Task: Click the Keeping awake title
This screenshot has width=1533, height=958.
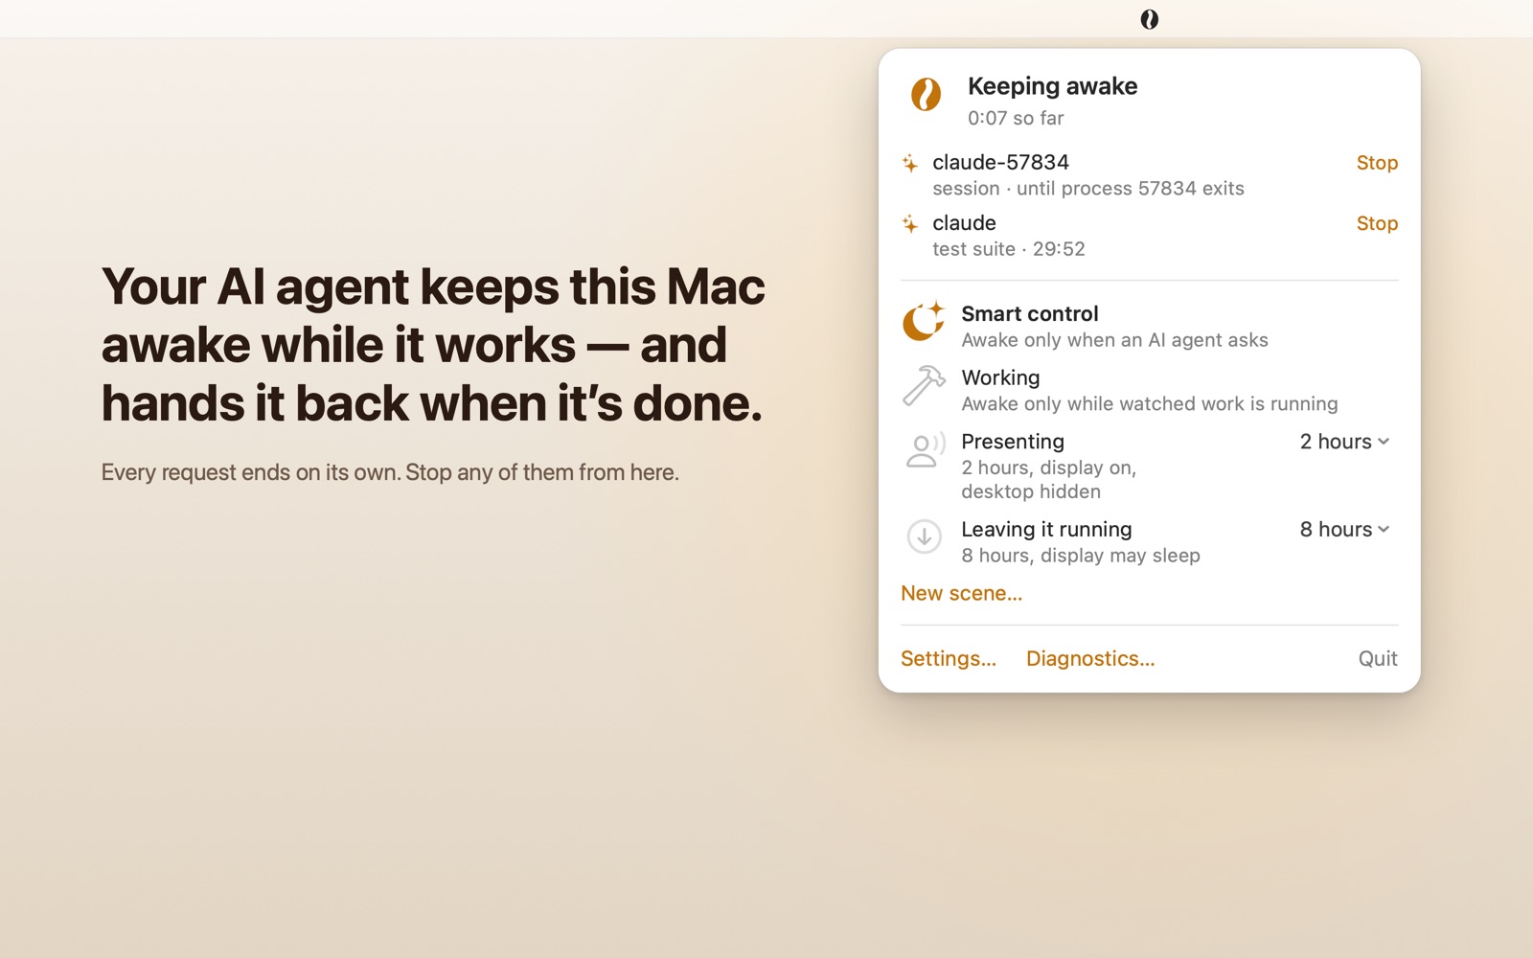Action: click(1052, 86)
